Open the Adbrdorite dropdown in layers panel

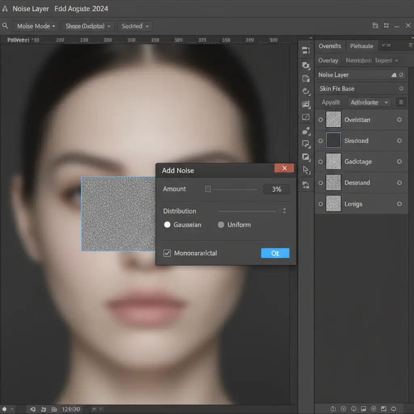pos(369,102)
